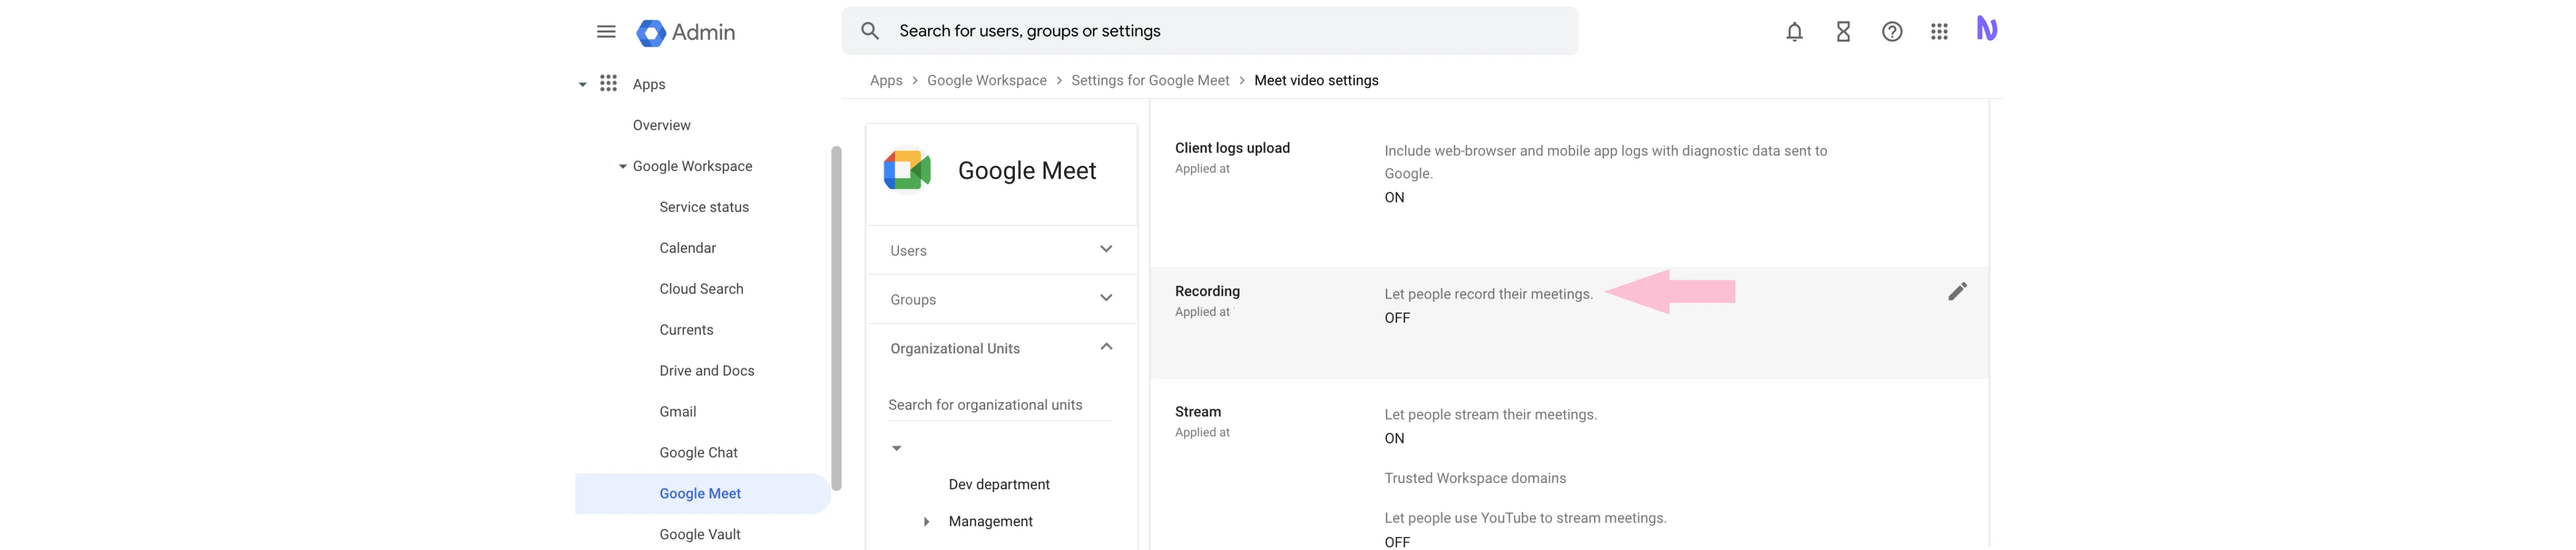The image size is (2576, 550).
Task: Open the Help question mark icon
Action: point(1891,32)
